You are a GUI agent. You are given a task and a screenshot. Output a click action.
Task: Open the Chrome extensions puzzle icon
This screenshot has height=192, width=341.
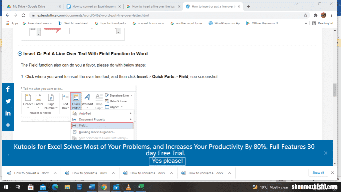315,15
